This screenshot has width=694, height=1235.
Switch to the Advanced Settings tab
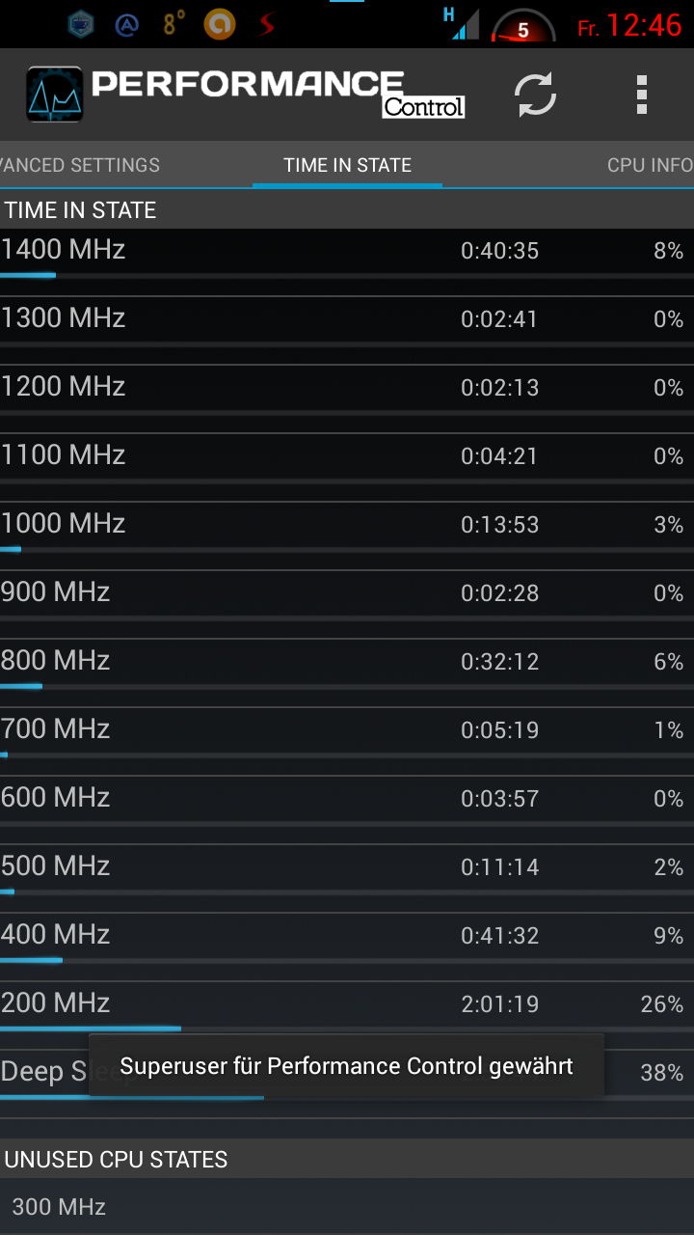(x=80, y=165)
